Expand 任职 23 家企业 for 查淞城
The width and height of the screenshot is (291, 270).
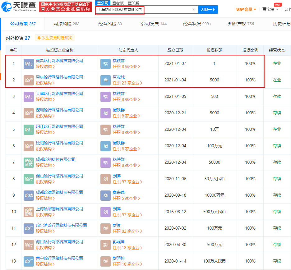tap(127, 83)
